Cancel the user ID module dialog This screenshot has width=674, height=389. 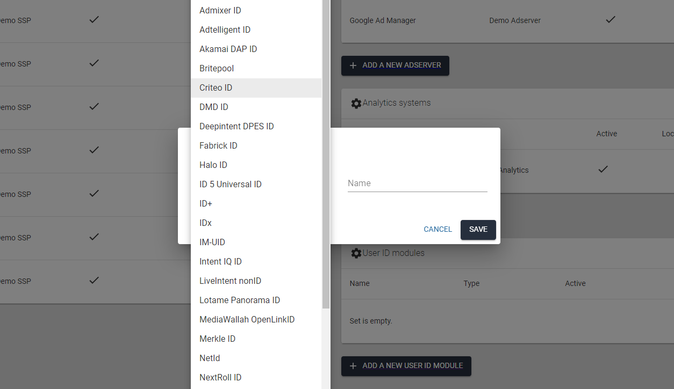point(438,230)
